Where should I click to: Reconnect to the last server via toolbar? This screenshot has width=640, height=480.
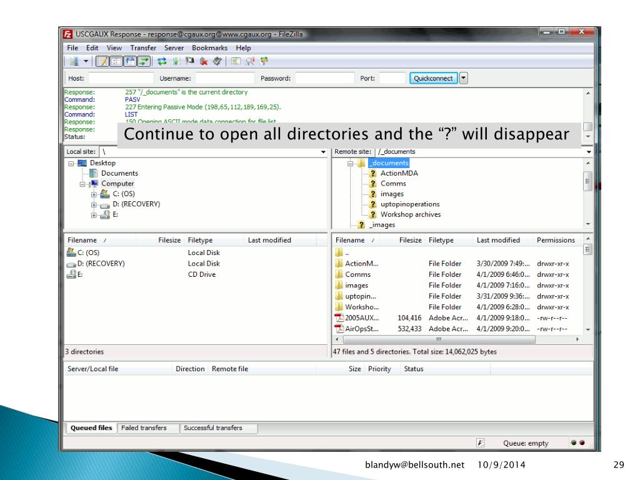click(x=217, y=62)
